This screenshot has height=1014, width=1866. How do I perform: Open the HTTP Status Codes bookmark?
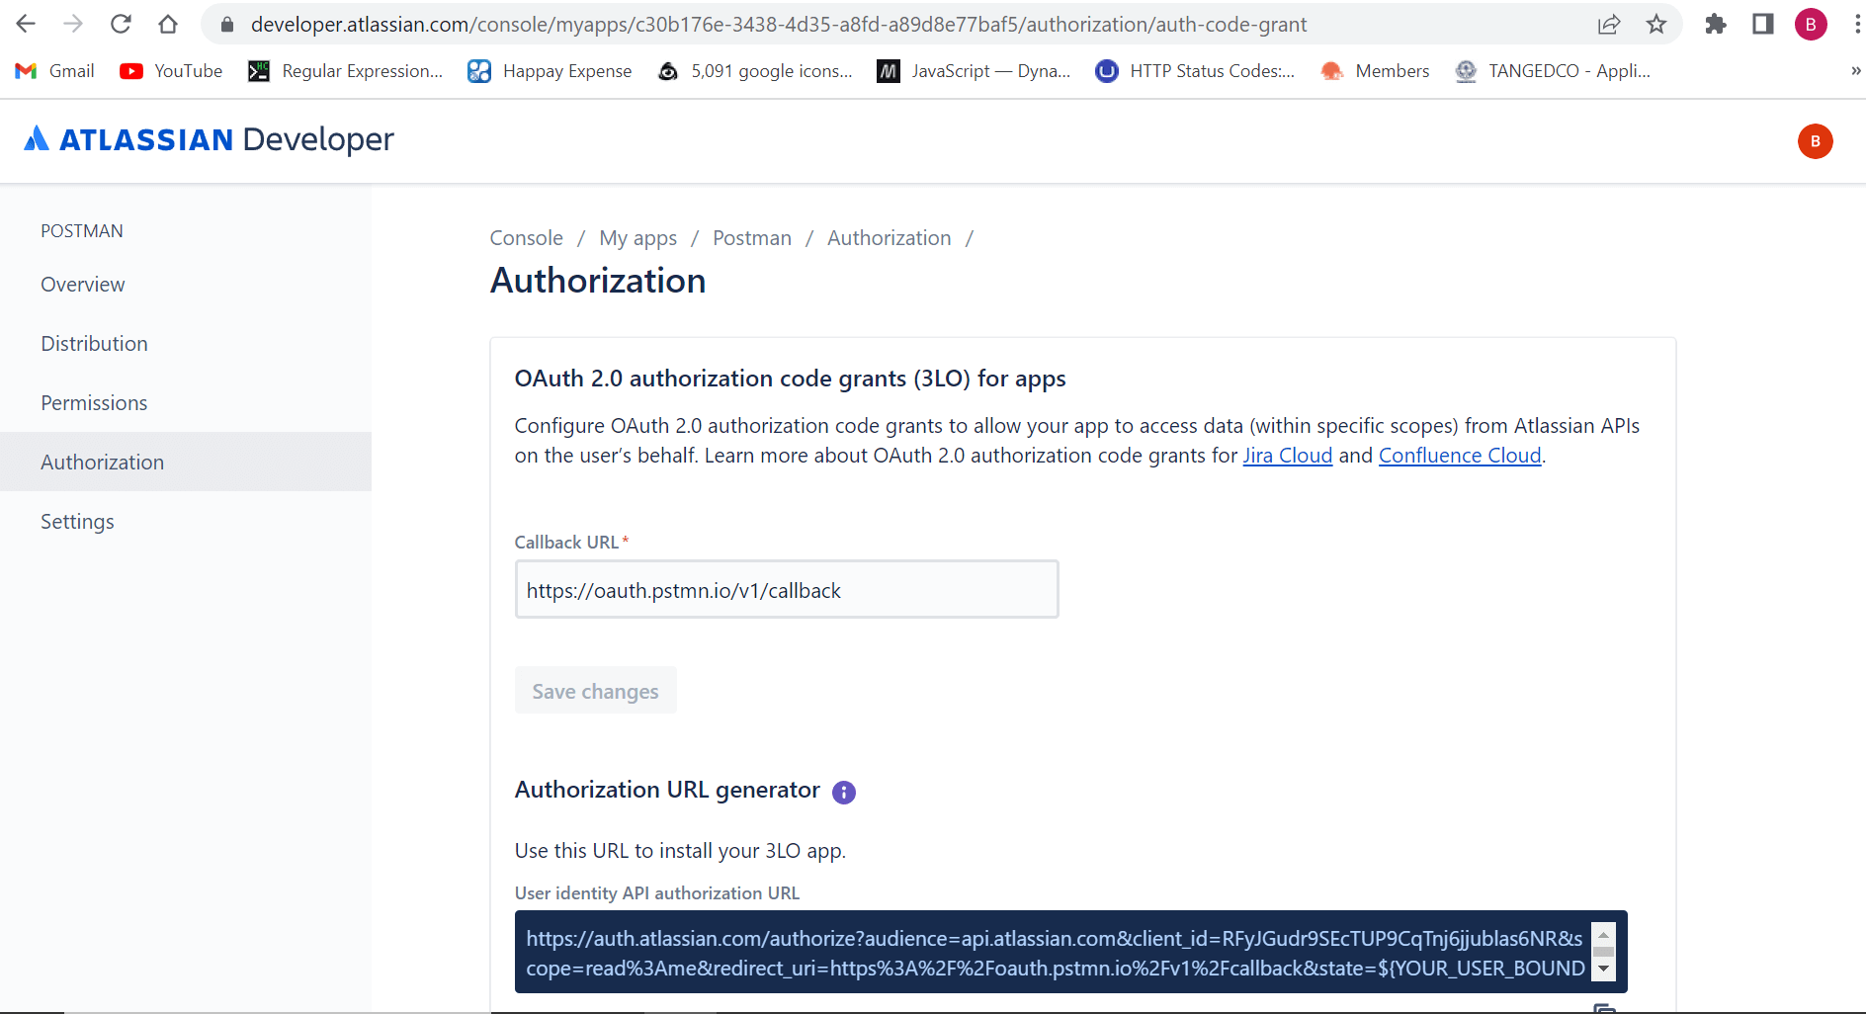[x=1195, y=70]
